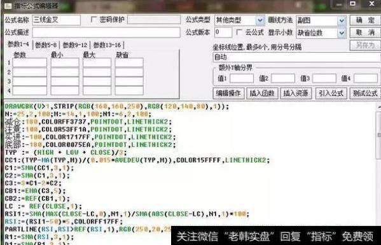This screenshot has width=381, height=245.
Task: Click the 确定 button
Action: (365, 20)
